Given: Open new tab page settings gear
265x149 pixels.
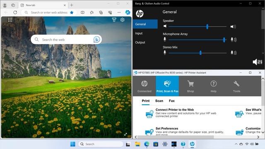Looking at the screenshot, I should point(123,20).
